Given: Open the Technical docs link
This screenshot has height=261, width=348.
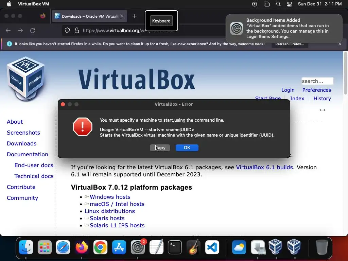Looking at the screenshot, I should 34,176.
